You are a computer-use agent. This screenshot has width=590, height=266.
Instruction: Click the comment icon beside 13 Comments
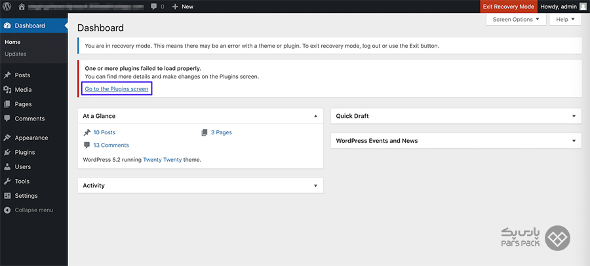pyautogui.click(x=87, y=145)
